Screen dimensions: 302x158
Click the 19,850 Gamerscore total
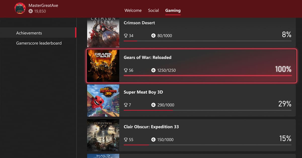tap(40, 11)
